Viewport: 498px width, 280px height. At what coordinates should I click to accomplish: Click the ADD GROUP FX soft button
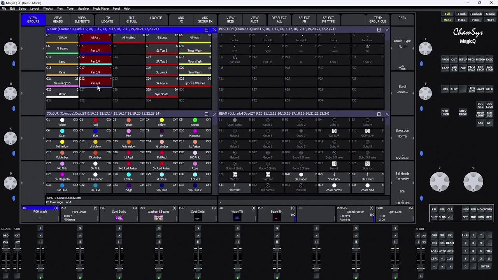[x=205, y=19]
